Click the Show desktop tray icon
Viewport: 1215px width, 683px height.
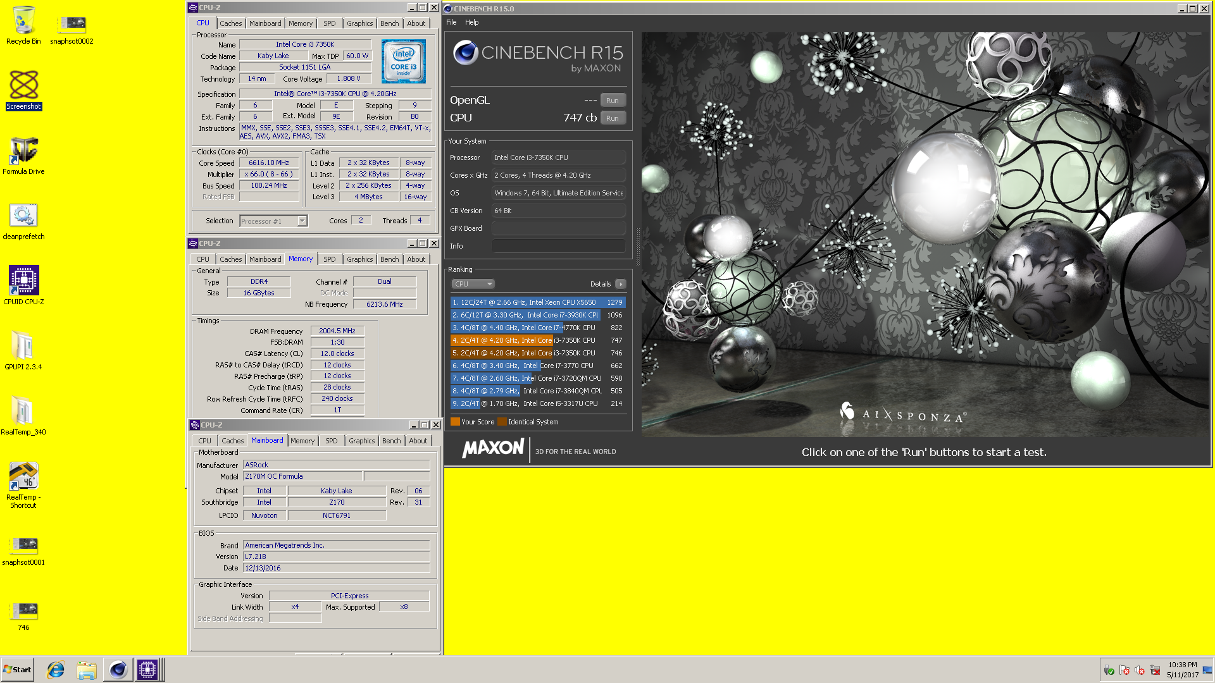coord(1207,670)
